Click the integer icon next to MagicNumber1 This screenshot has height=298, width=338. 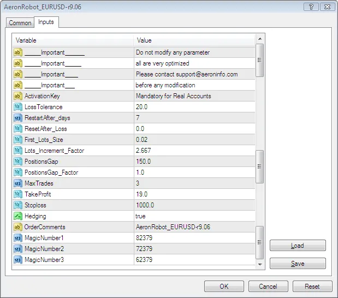point(18,238)
